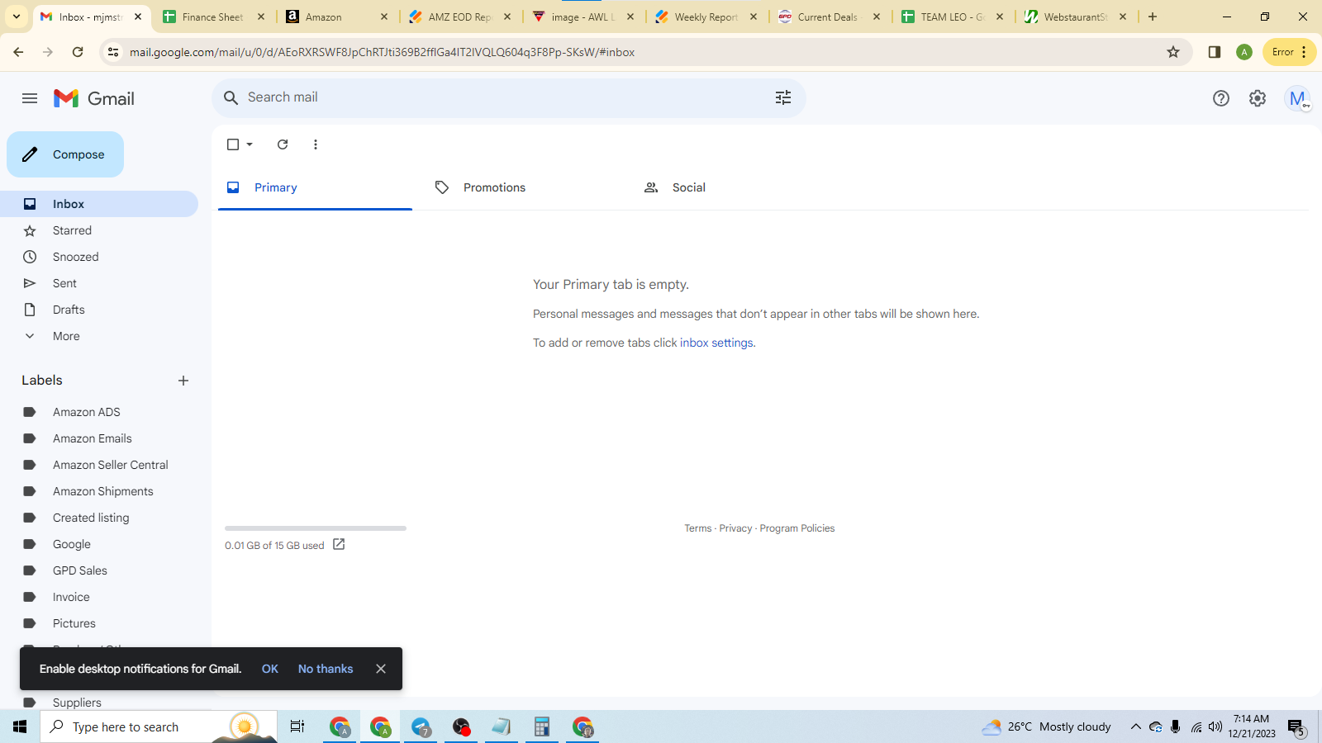Click the Chrome profile A avatar
Screen dimensions: 1322x743
[x=1244, y=52]
